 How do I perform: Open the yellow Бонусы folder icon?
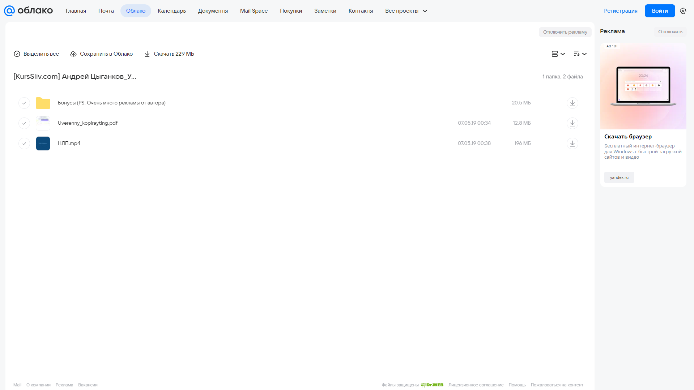click(43, 103)
